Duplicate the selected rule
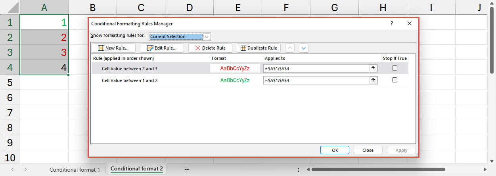496x176 pixels. coord(259,48)
